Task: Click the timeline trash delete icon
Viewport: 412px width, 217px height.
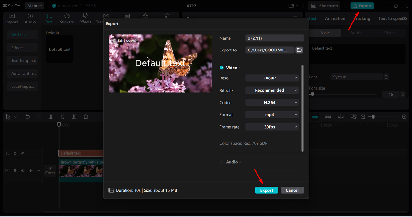Action: (86, 117)
